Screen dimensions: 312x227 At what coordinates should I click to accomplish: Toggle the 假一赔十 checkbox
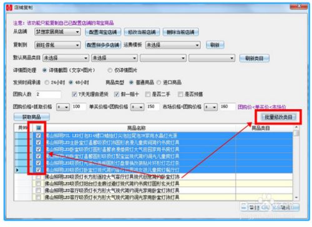(117, 94)
